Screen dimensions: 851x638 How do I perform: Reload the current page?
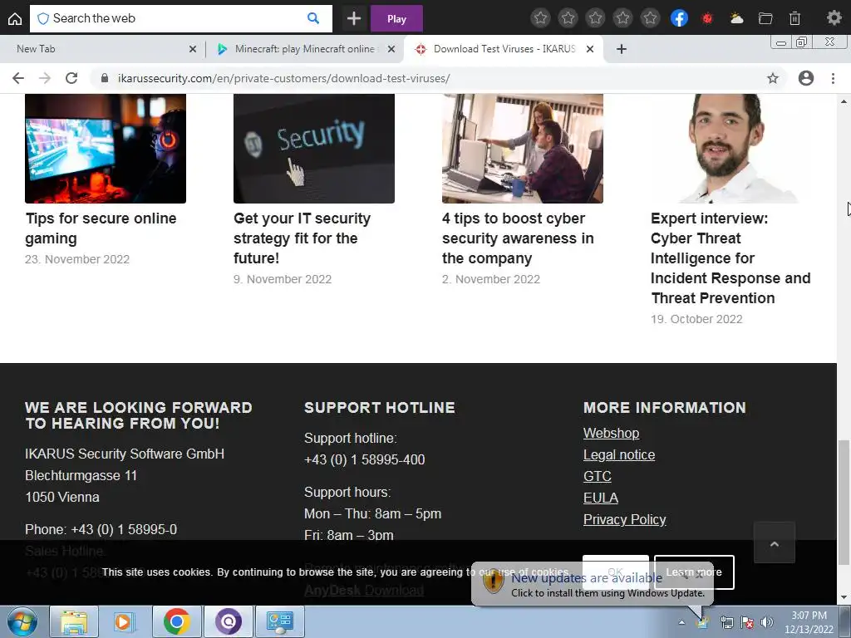click(x=71, y=78)
